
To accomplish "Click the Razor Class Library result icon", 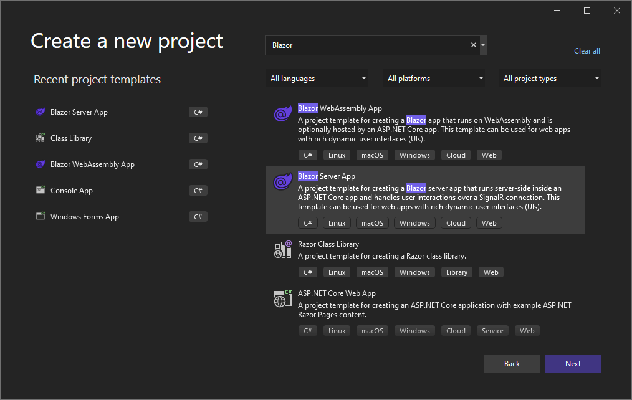I will click(282, 249).
